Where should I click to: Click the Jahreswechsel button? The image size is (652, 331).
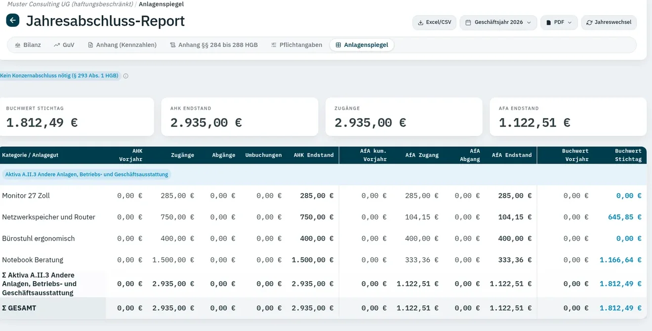[609, 22]
